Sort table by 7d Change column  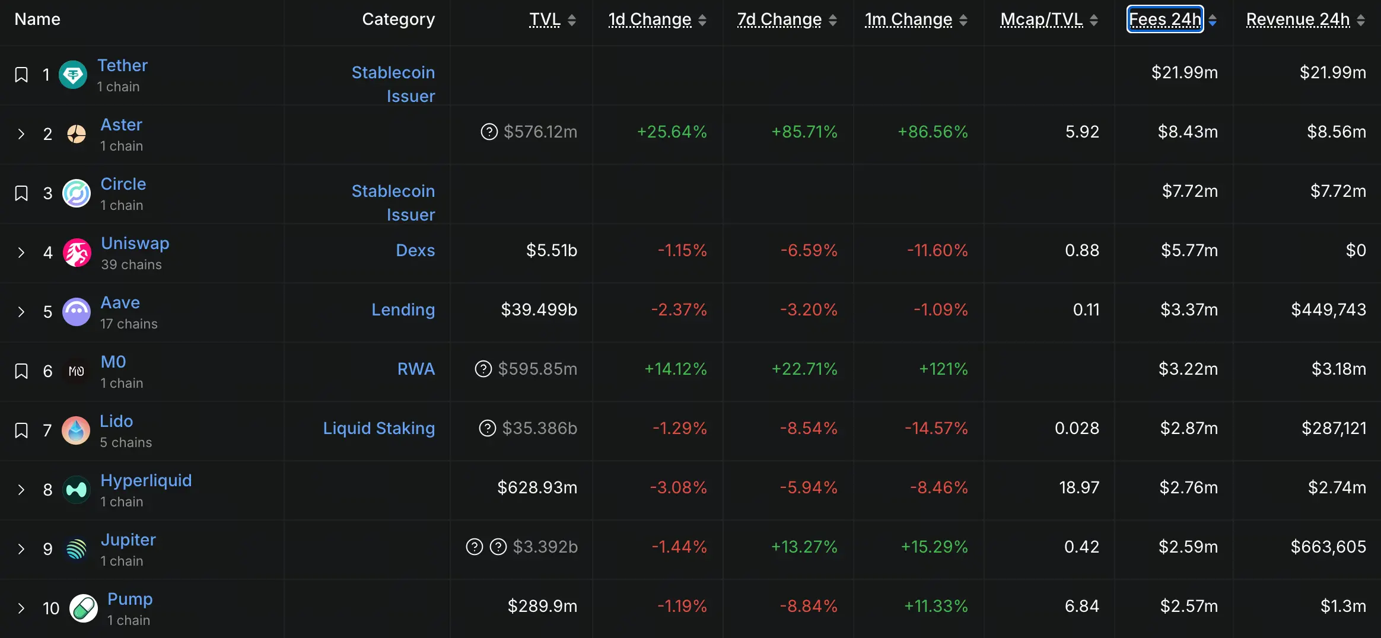pyautogui.click(x=779, y=20)
